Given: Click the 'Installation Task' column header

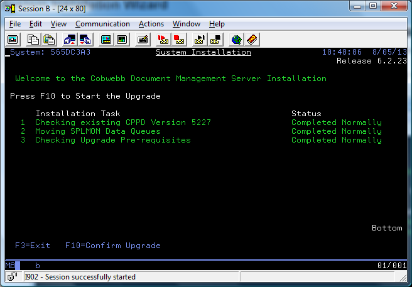Looking at the screenshot, I should (78, 114).
